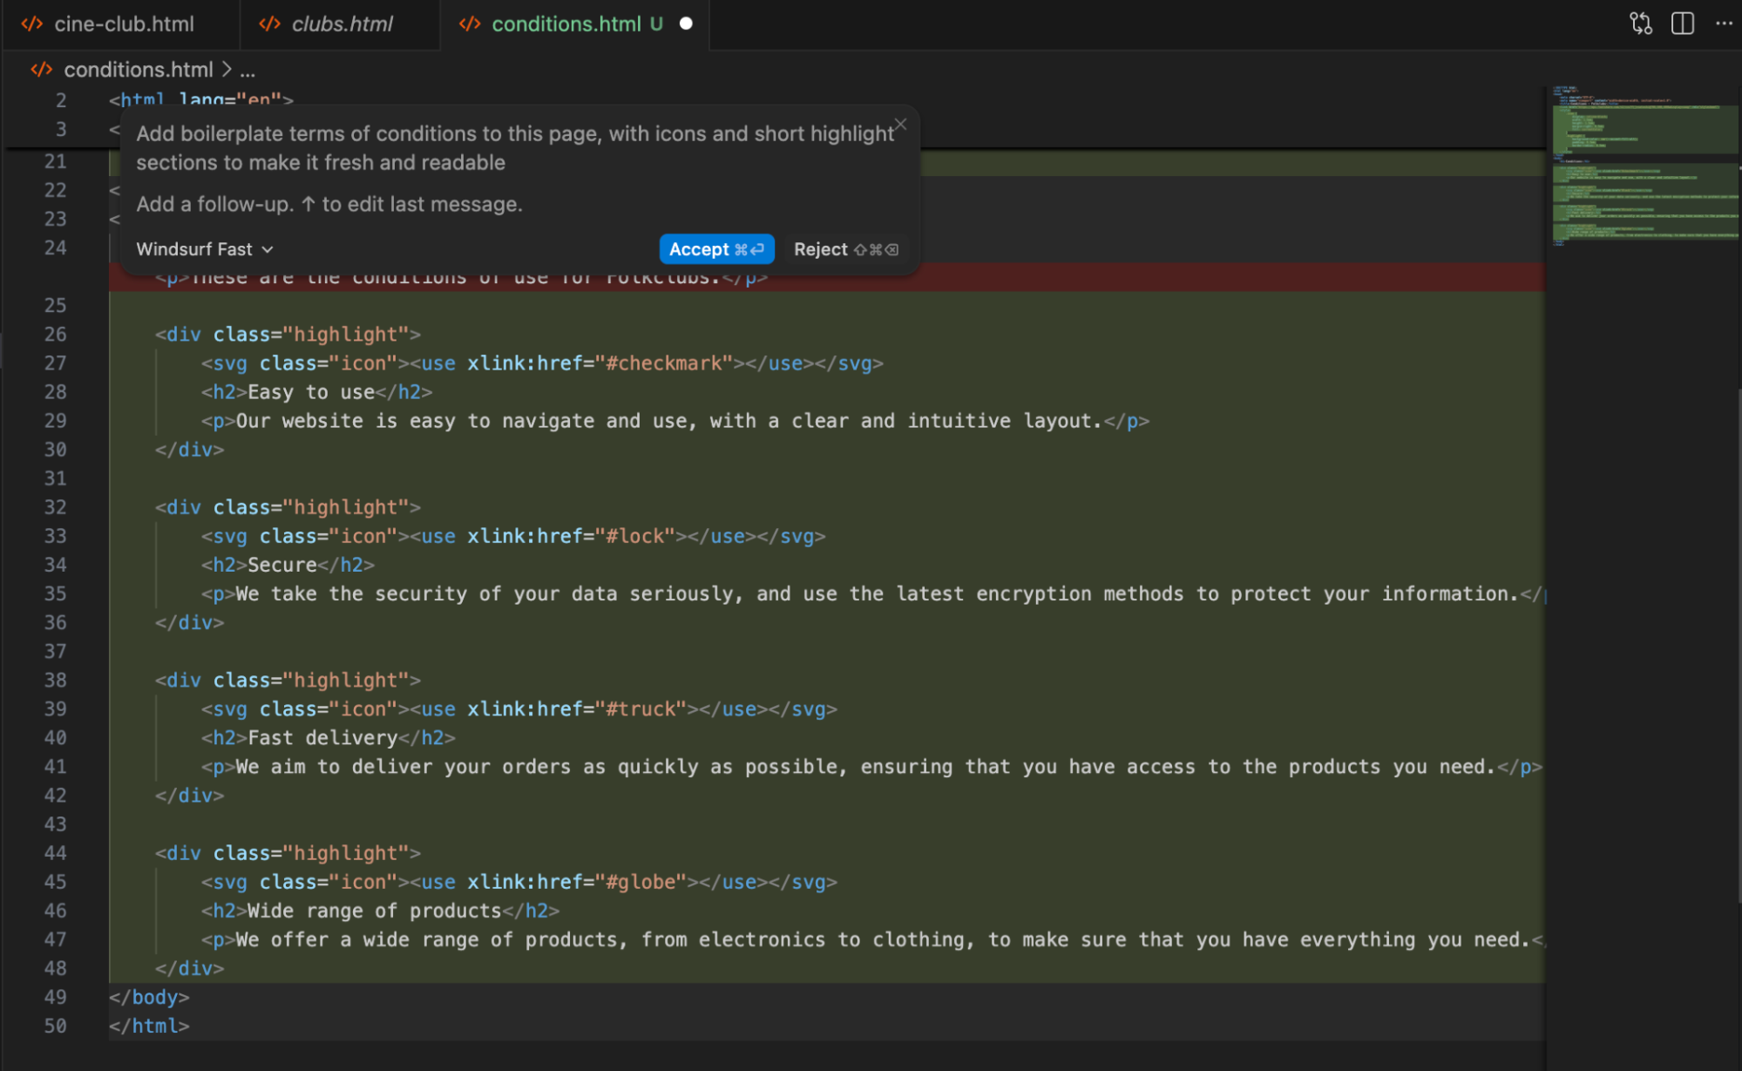Click the '#truck' svg code line
This screenshot has height=1071, width=1742.
tap(519, 709)
